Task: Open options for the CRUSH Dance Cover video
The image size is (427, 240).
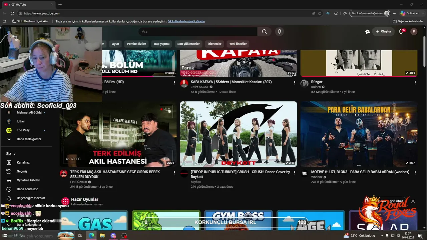Action: [294, 173]
